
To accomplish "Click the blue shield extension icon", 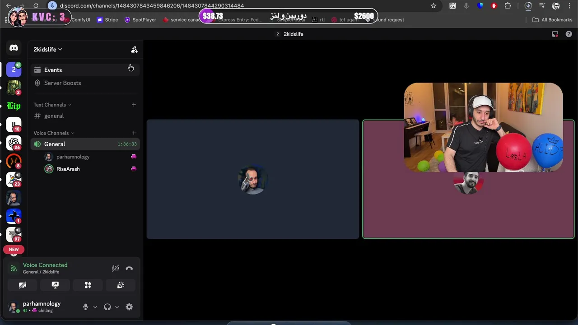I will click(480, 5).
